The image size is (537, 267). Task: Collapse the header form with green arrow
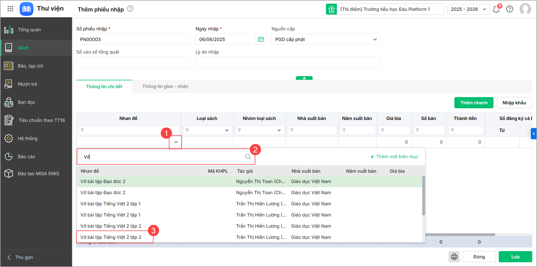pos(304,78)
